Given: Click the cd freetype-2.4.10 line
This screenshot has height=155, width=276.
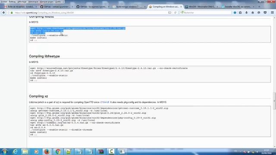Looking at the screenshot, I should pyautogui.click(x=43, y=73).
